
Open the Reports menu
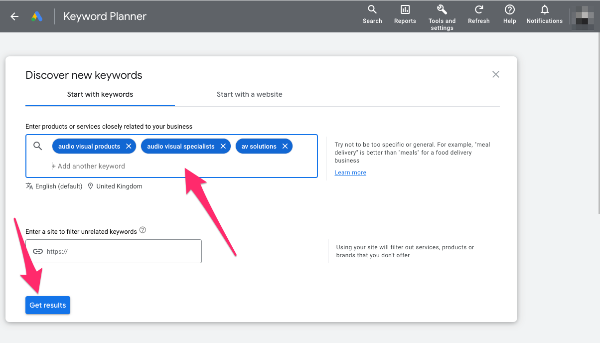tap(405, 15)
